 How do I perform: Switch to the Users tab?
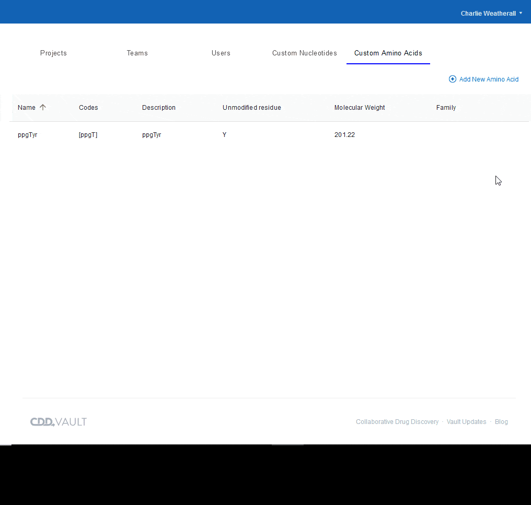coord(221,53)
